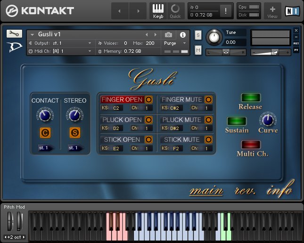This screenshot has width=304, height=243.
Task: Expand the instrument name dropdown triangle
Action: coord(32,35)
